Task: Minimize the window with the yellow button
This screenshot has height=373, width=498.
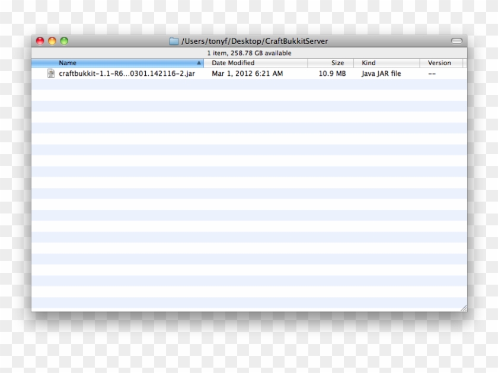Action: (x=52, y=41)
